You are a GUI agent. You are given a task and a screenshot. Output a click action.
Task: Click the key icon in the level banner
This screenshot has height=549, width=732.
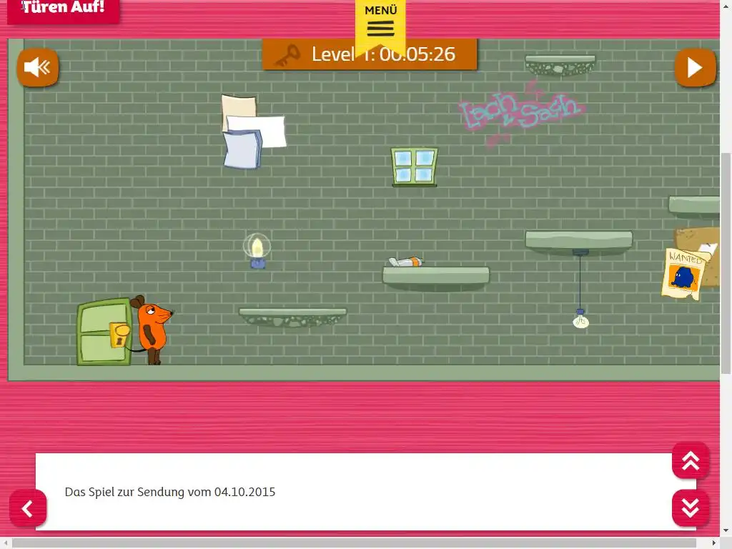[287, 56]
